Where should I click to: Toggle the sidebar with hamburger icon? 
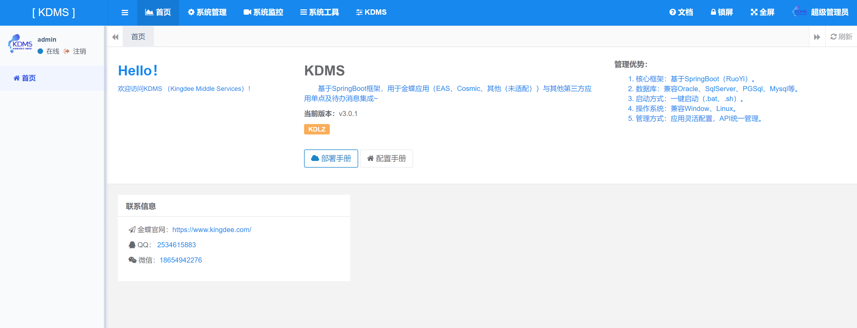pyautogui.click(x=125, y=13)
